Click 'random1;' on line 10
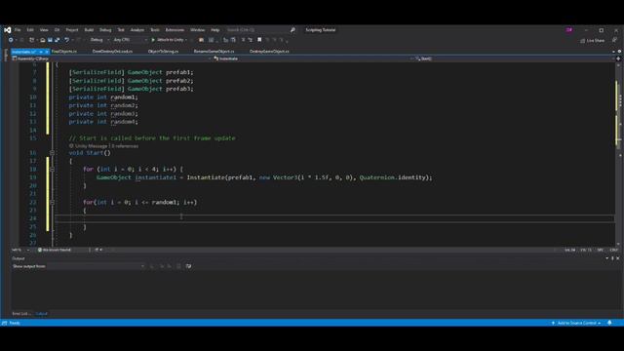624x351 pixels. pos(124,97)
